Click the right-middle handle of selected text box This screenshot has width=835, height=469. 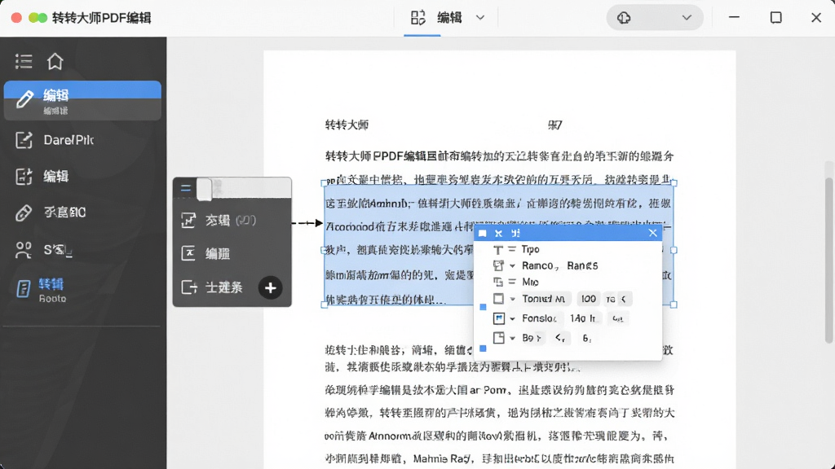tap(674, 250)
